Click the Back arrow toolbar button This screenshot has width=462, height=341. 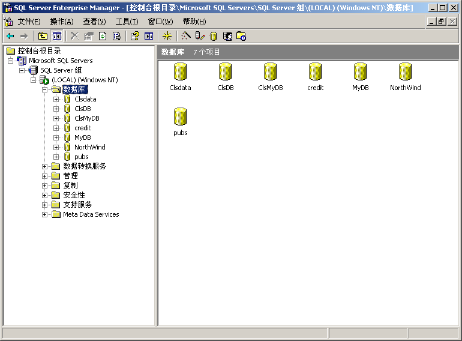[x=10, y=36]
